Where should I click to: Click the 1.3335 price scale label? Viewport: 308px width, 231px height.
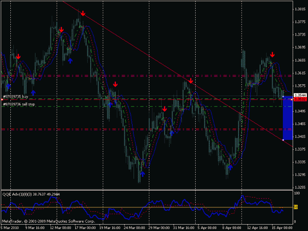coord(300,162)
